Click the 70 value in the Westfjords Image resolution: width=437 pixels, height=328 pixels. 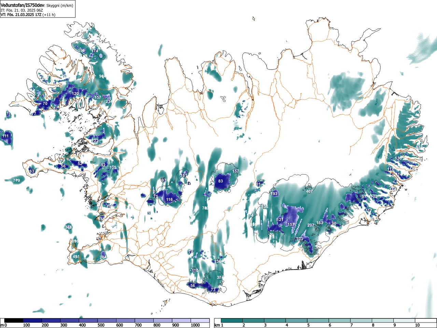[45, 103]
